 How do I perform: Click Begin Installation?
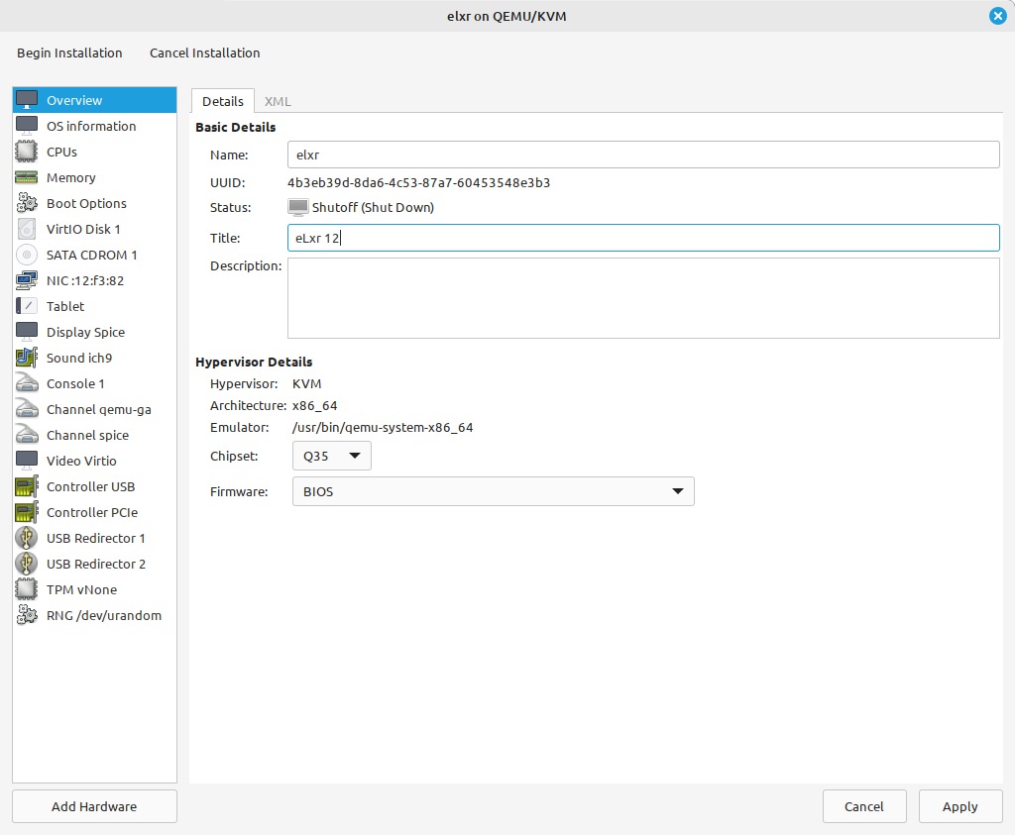(69, 52)
